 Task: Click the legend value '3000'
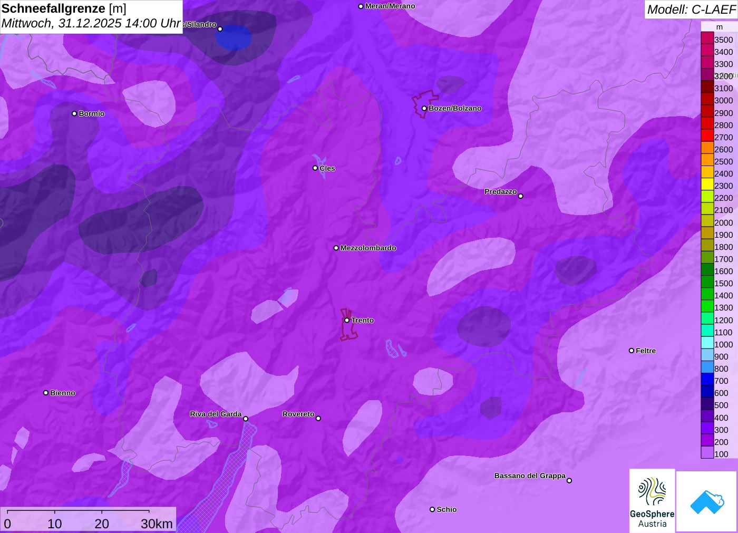(723, 101)
